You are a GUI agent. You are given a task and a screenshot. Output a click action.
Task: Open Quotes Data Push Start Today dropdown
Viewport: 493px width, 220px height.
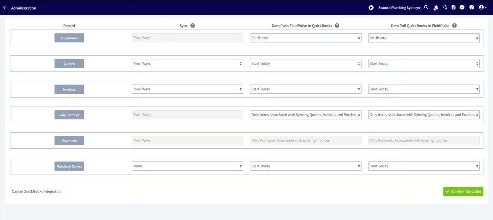(x=306, y=64)
